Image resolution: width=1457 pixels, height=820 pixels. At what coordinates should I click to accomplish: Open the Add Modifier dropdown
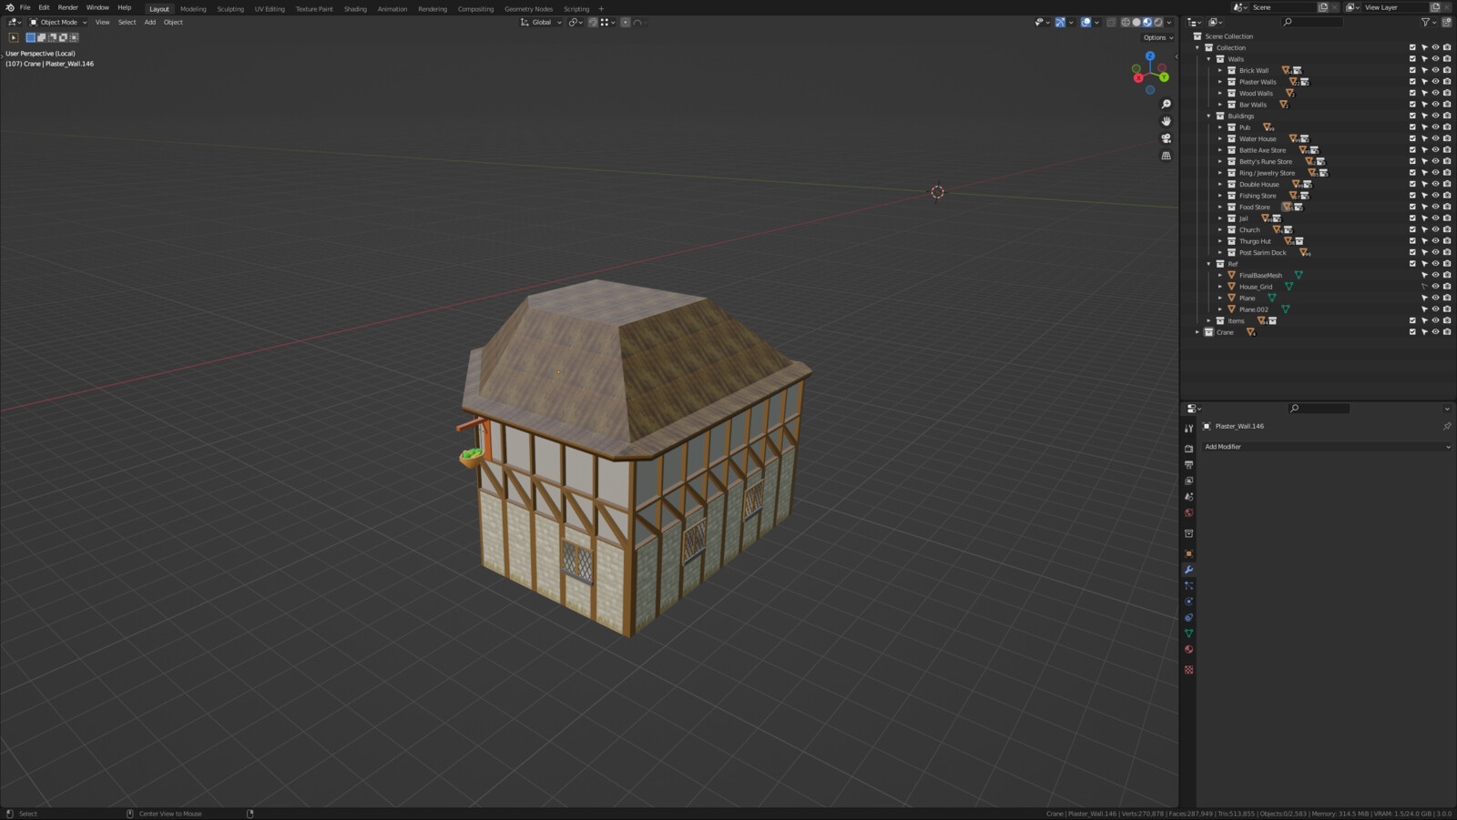click(1326, 447)
